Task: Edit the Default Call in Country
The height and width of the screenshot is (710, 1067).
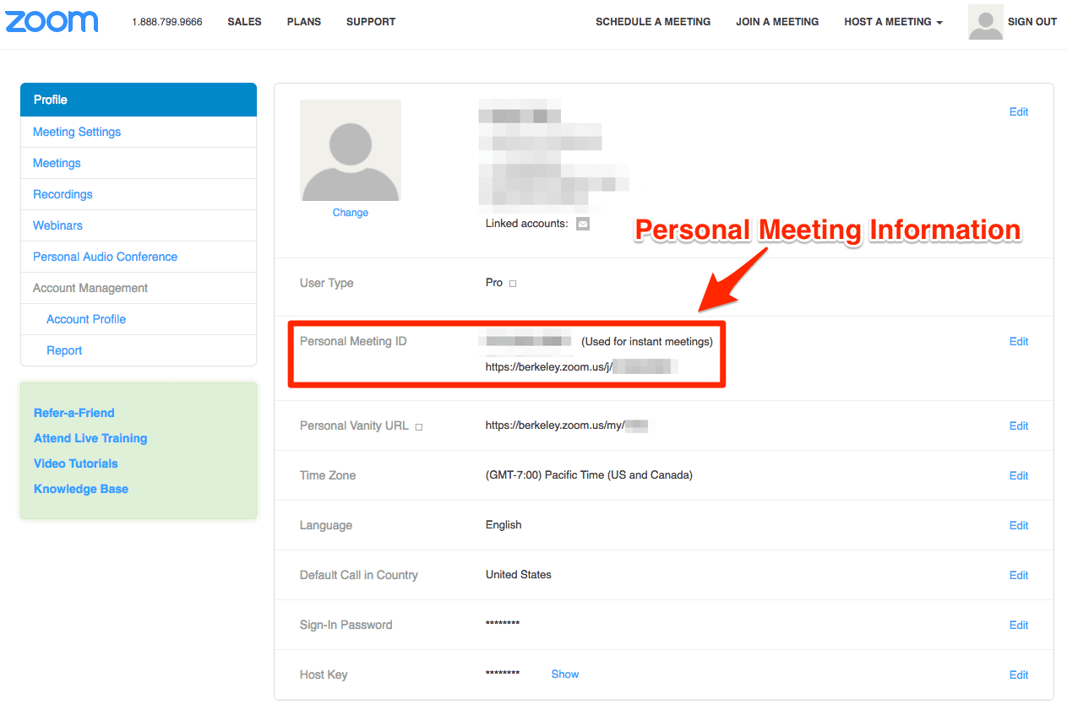Action: [1019, 576]
